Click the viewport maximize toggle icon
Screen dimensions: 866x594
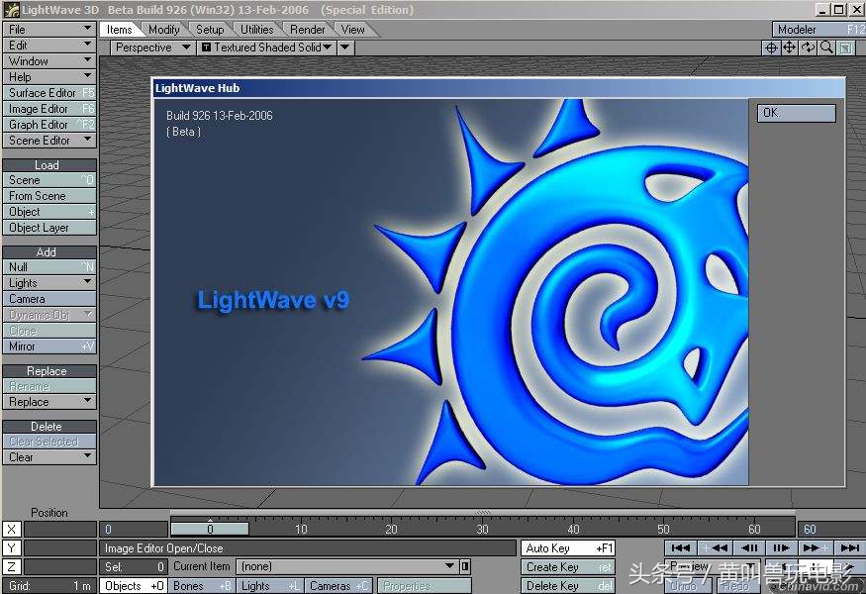click(845, 49)
